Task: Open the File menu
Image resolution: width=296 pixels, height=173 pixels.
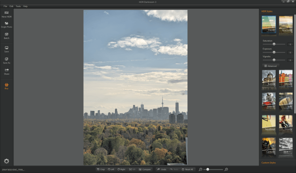Action: 5,6
